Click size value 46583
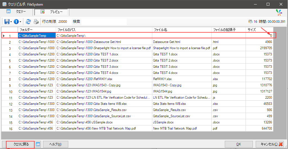This screenshot has width=288, height=149. [267, 104]
